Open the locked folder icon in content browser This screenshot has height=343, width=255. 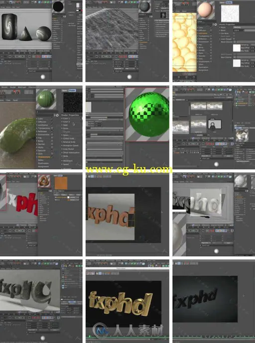pos(215,124)
